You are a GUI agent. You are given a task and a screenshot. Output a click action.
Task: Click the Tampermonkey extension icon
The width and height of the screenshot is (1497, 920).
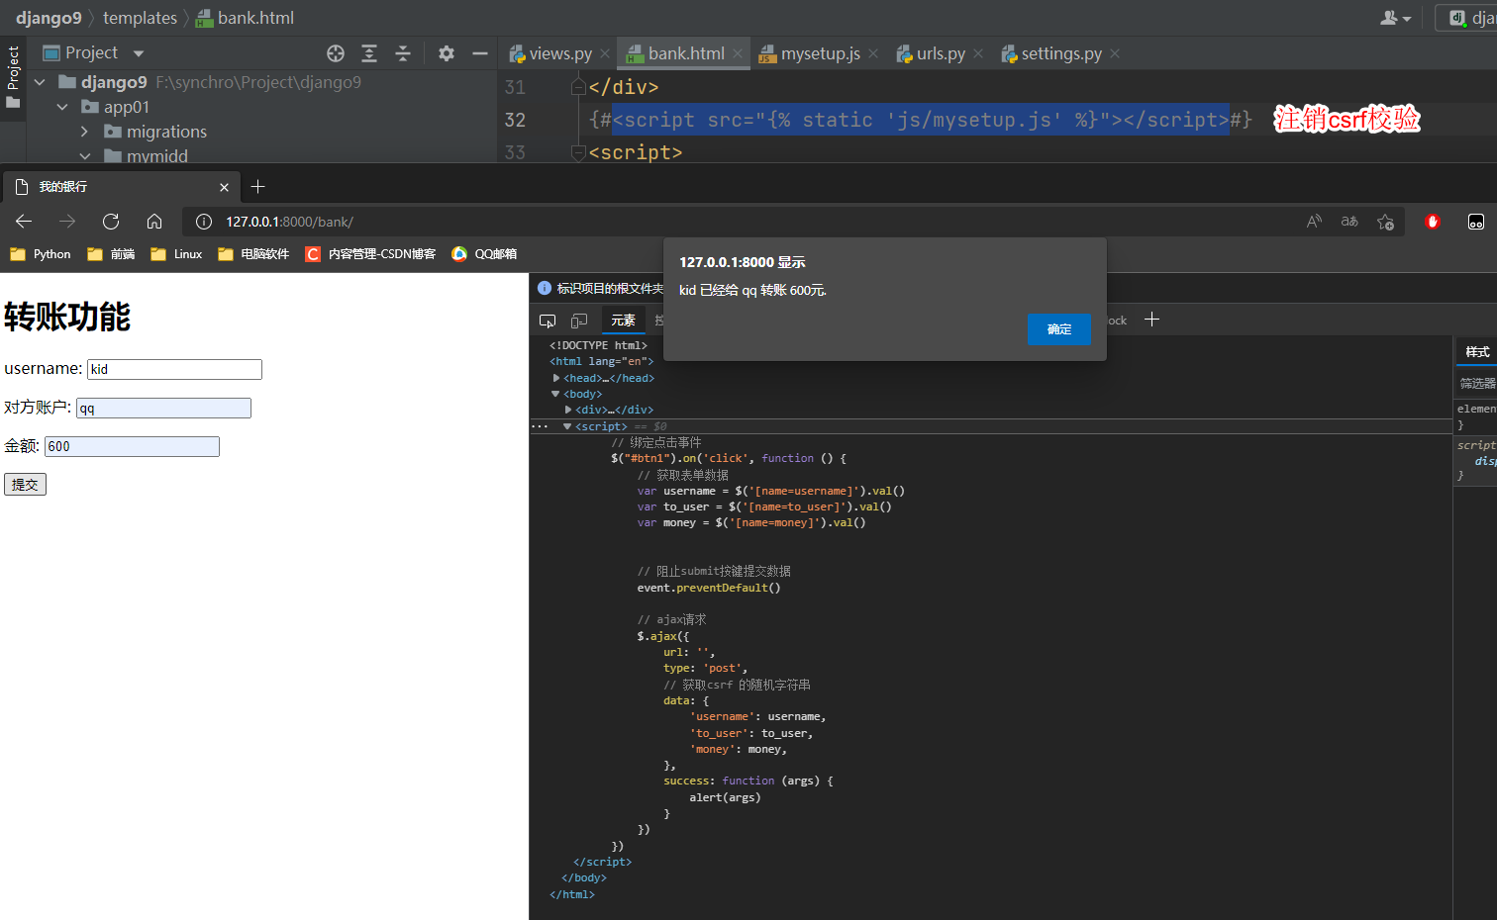tap(1476, 222)
